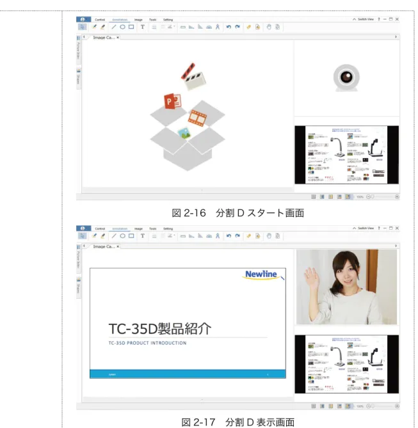Open the Annotation tab in the 表示画面 window
The height and width of the screenshot is (428, 418).
[120, 229]
